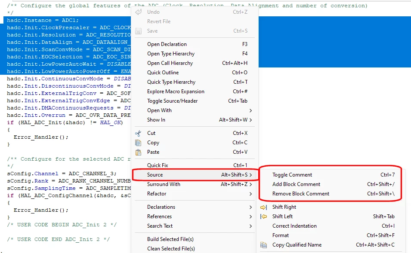This screenshot has height=253, width=411.
Task: Choose Quick Type Hierarchy
Action: pos(195,82)
